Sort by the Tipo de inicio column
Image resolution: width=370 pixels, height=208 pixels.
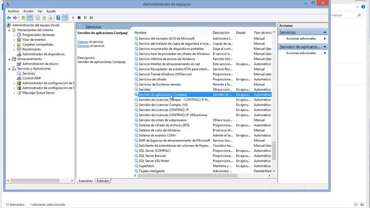point(262,32)
